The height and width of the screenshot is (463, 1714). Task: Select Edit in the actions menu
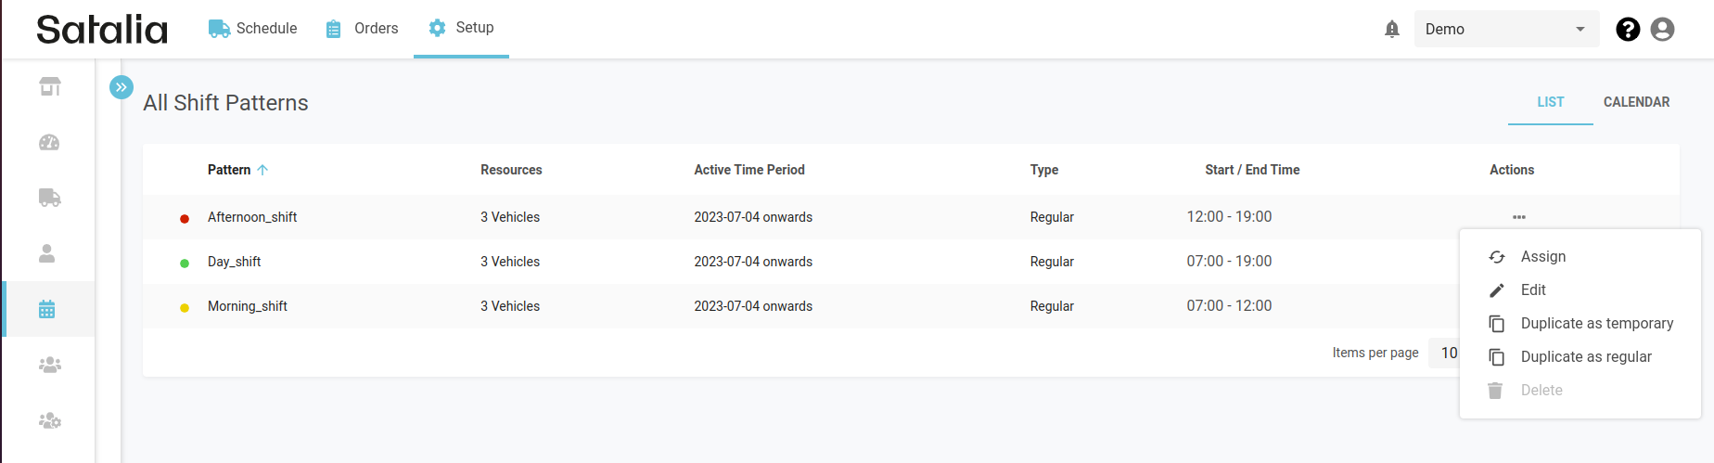click(x=1532, y=290)
